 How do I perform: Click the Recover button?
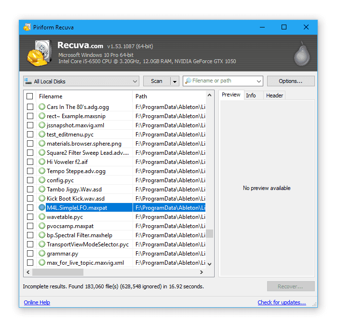coord(291,286)
